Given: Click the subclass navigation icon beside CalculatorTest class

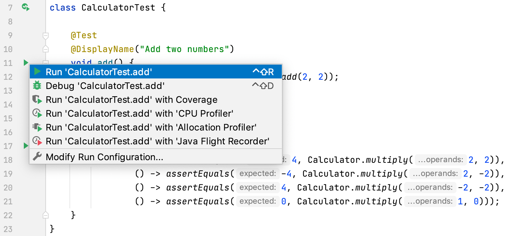Looking at the screenshot, I should 26,7.
